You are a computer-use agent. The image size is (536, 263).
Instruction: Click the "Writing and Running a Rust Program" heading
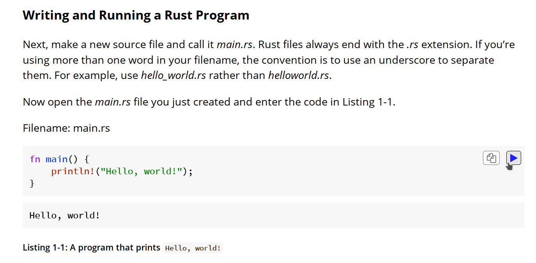[x=136, y=15]
